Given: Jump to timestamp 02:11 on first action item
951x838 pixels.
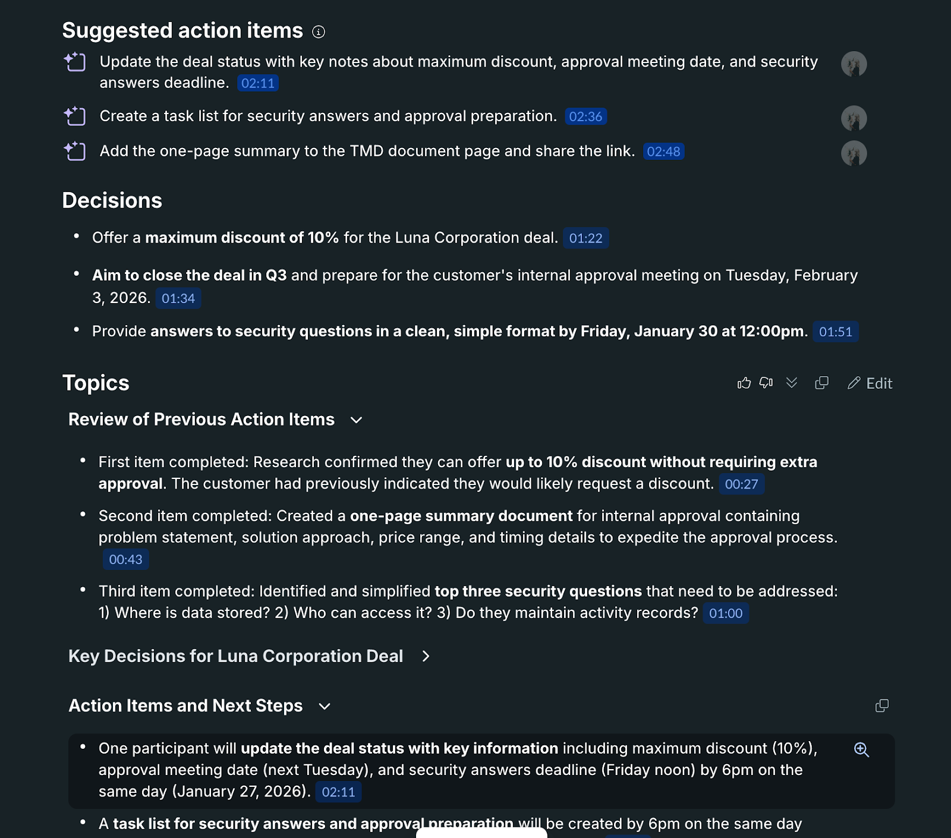Looking at the screenshot, I should (257, 83).
